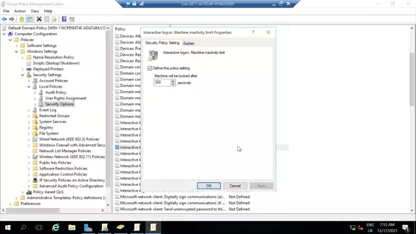Viewport: 416px width, 234px height.
Task: Select User Rights Assignment in the tree
Action: pyautogui.click(x=66, y=98)
